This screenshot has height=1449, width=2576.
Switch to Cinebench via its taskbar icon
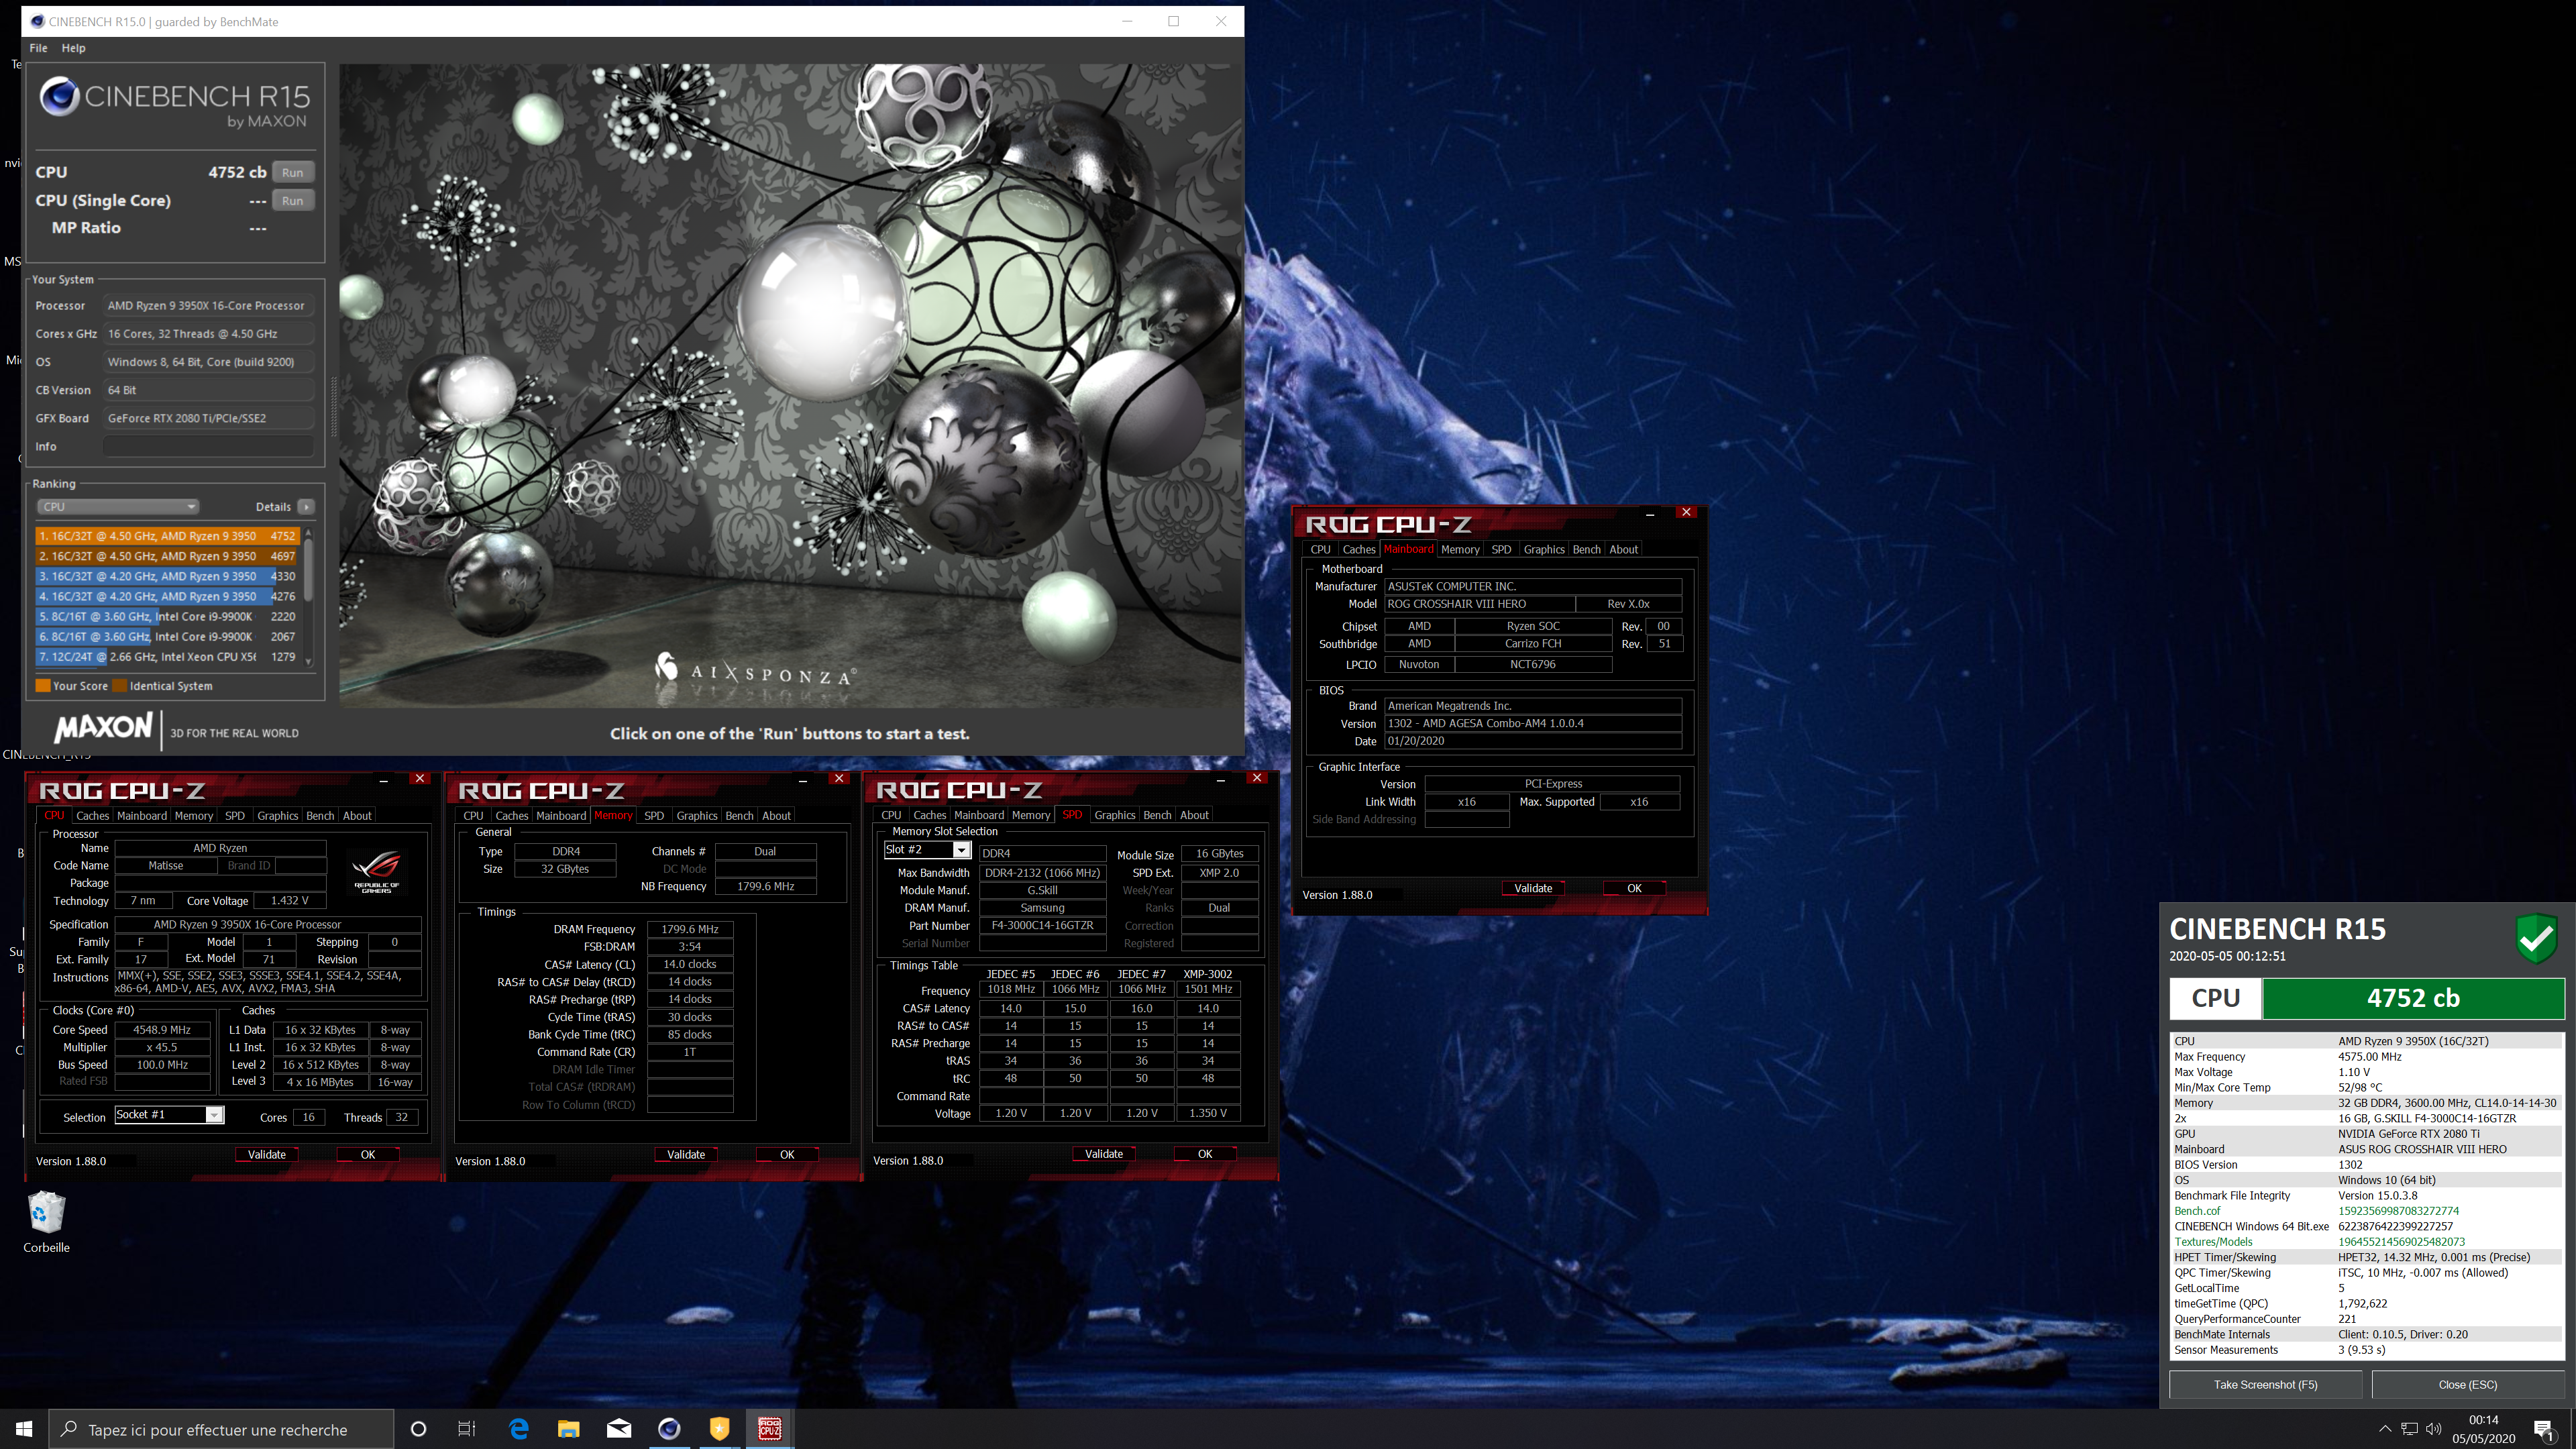point(669,1429)
